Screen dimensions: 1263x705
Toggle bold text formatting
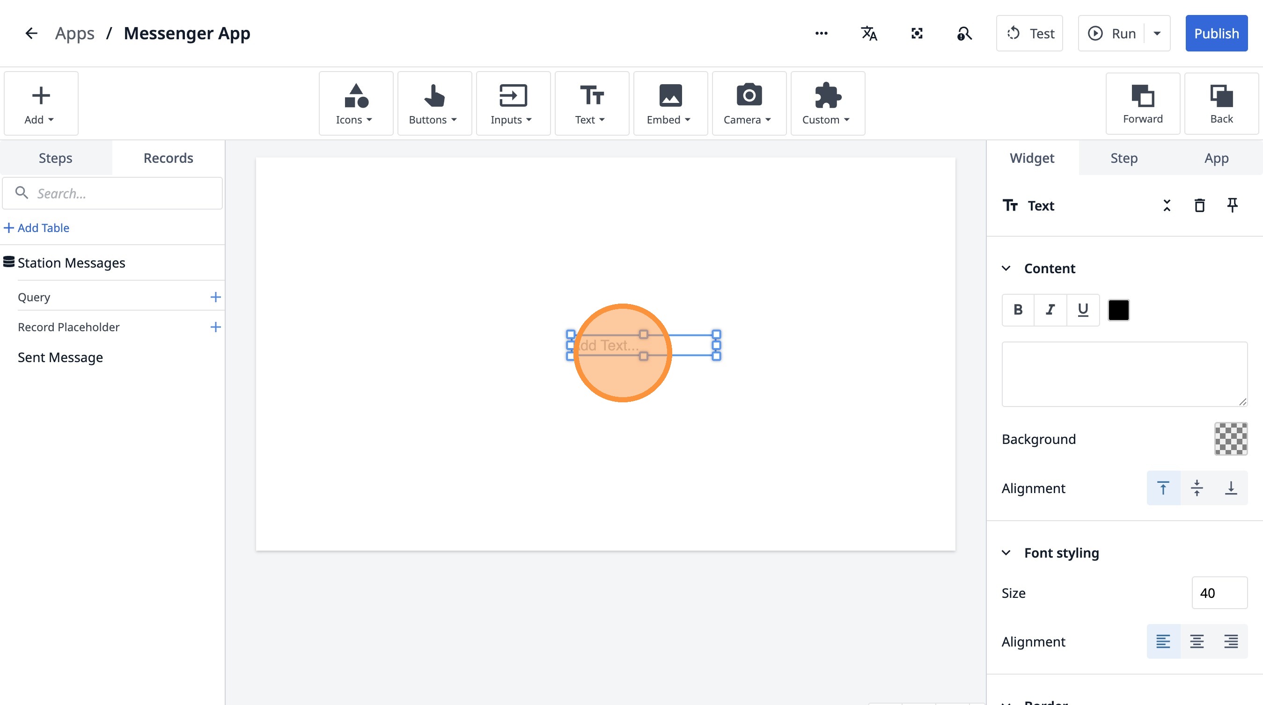pos(1018,310)
